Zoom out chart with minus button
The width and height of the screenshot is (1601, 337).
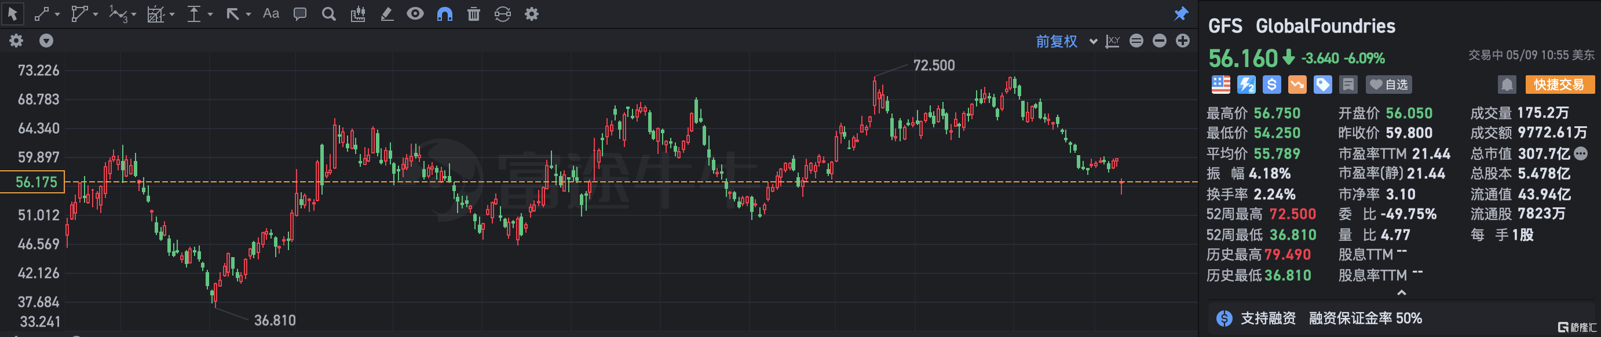tap(1159, 41)
